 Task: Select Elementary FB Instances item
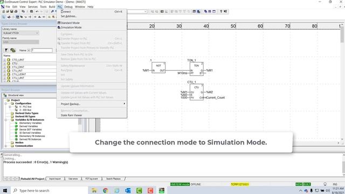[x=32, y=136]
